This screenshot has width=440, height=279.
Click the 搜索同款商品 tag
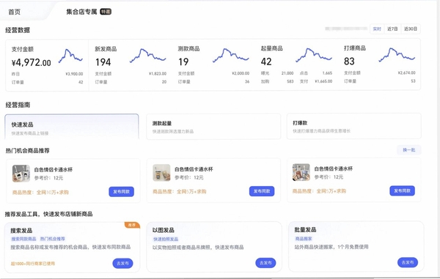[23, 239]
